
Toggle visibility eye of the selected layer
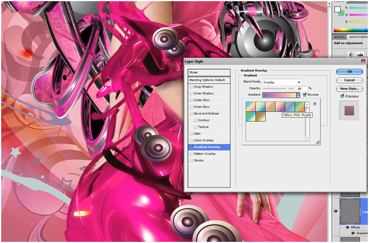(x=336, y=211)
